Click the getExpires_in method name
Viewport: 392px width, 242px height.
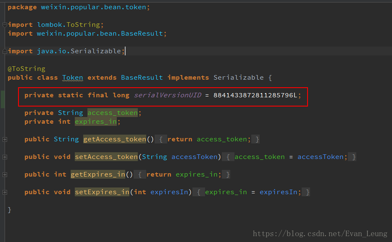(x=98, y=174)
